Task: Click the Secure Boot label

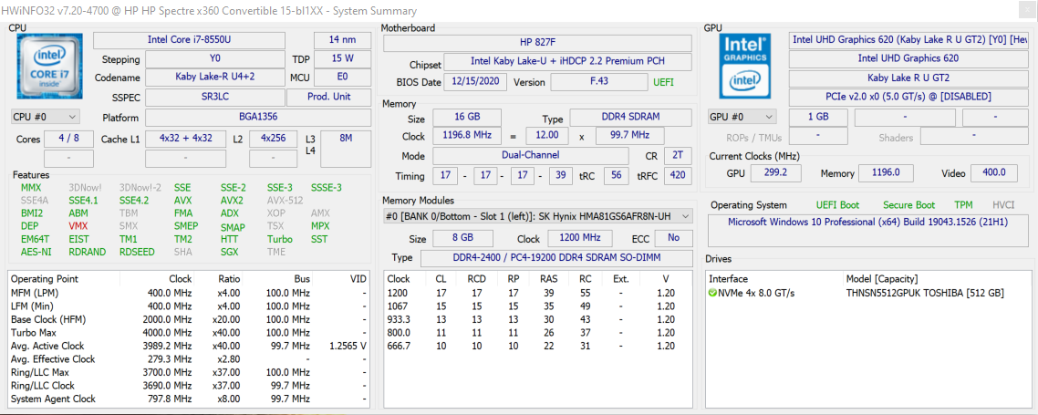Action: point(908,205)
